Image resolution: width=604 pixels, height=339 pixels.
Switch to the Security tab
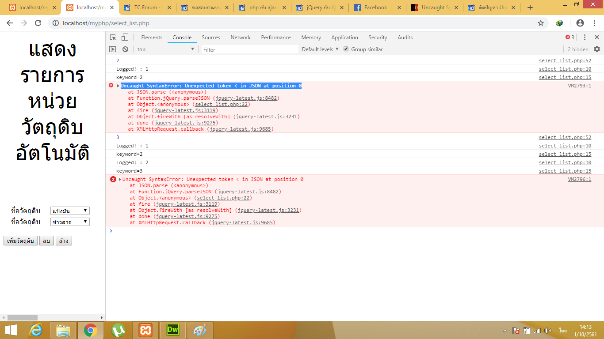pyautogui.click(x=378, y=38)
